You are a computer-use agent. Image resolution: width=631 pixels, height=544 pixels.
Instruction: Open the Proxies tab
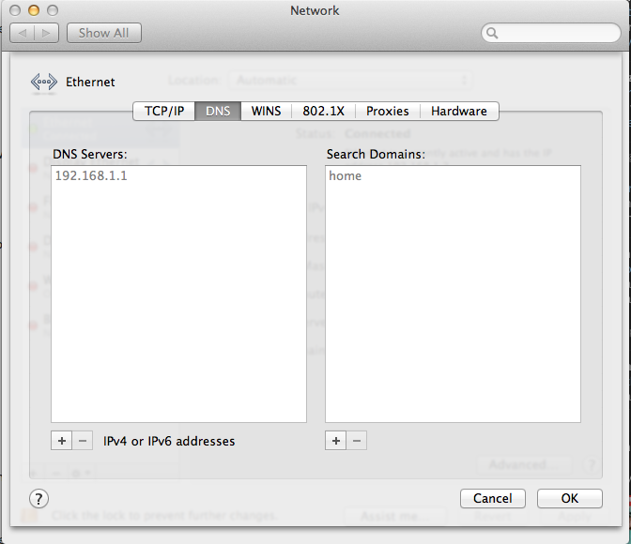pyautogui.click(x=388, y=111)
